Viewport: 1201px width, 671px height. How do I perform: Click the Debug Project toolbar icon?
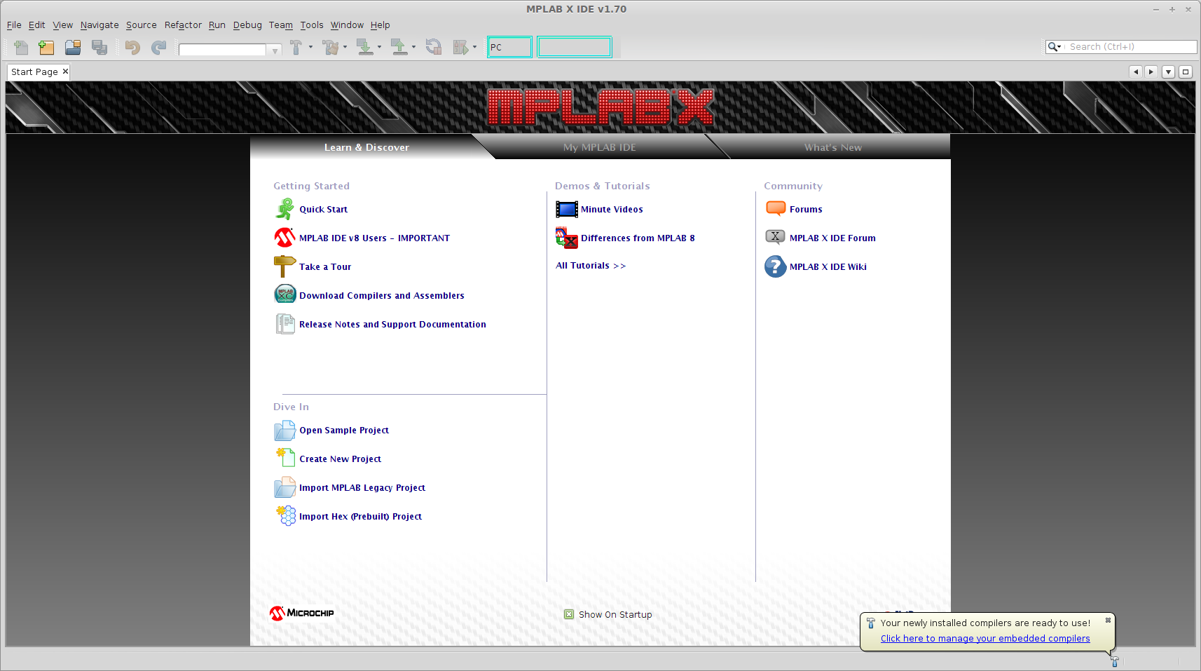pyautogui.click(x=461, y=47)
